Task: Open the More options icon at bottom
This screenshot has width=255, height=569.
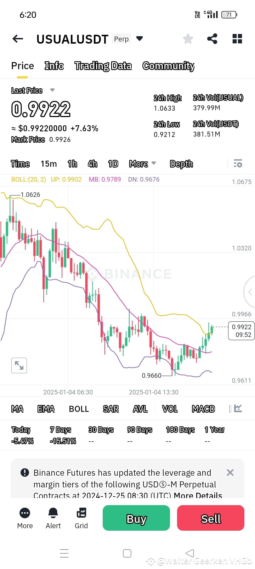Action: coord(25,518)
